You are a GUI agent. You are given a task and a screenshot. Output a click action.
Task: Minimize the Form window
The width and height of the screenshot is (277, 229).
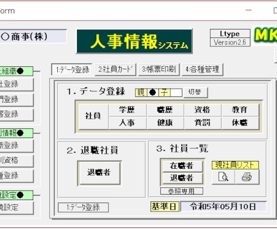click(249, 10)
